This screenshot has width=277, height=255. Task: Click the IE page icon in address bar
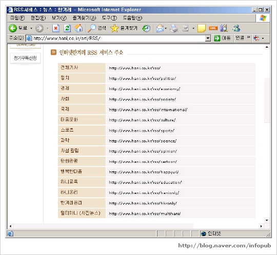coord(29,38)
